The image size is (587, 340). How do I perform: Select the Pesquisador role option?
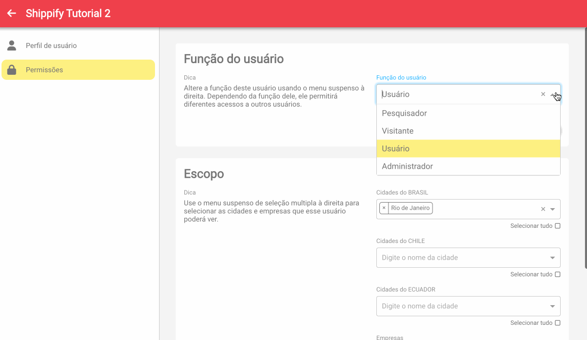pos(468,113)
